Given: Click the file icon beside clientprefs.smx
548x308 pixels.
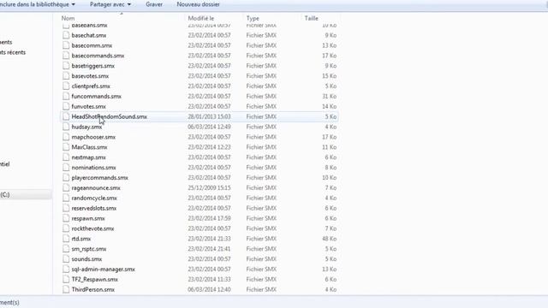Looking at the screenshot, I should (66, 86).
